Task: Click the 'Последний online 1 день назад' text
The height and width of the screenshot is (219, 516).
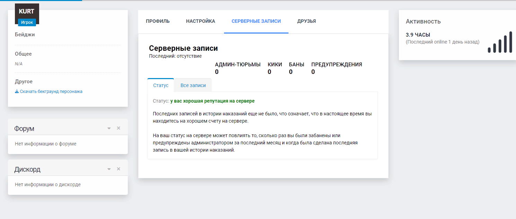Action: (x=443, y=42)
